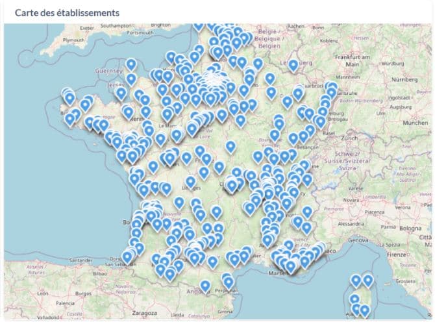Click the München label on the map

pos(415,122)
